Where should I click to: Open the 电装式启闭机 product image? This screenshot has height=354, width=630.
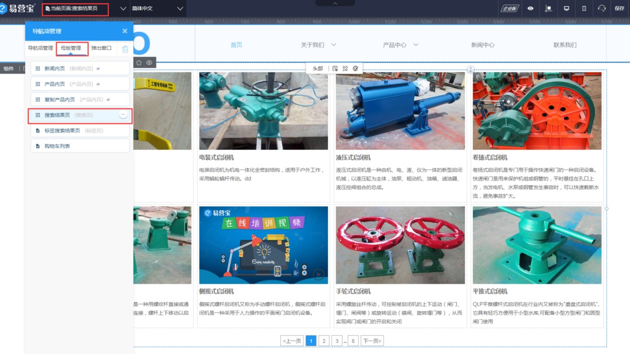point(264,111)
